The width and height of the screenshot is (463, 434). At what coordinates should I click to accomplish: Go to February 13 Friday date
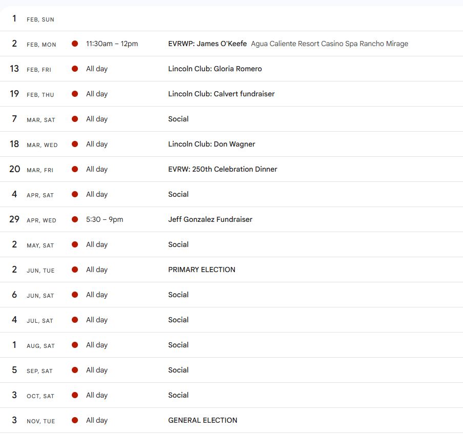click(14, 69)
